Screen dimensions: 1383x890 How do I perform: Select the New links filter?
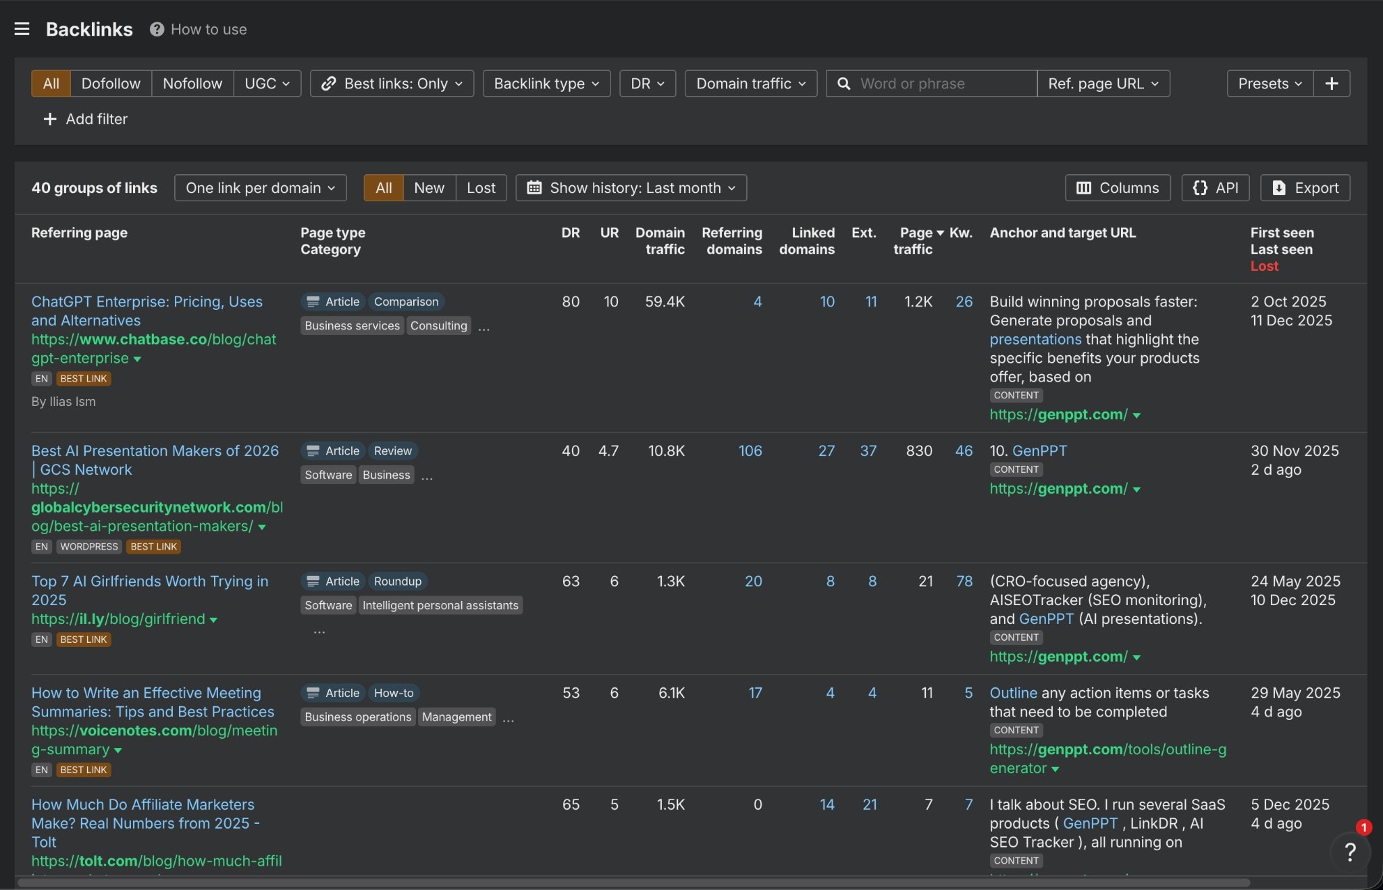coord(429,188)
